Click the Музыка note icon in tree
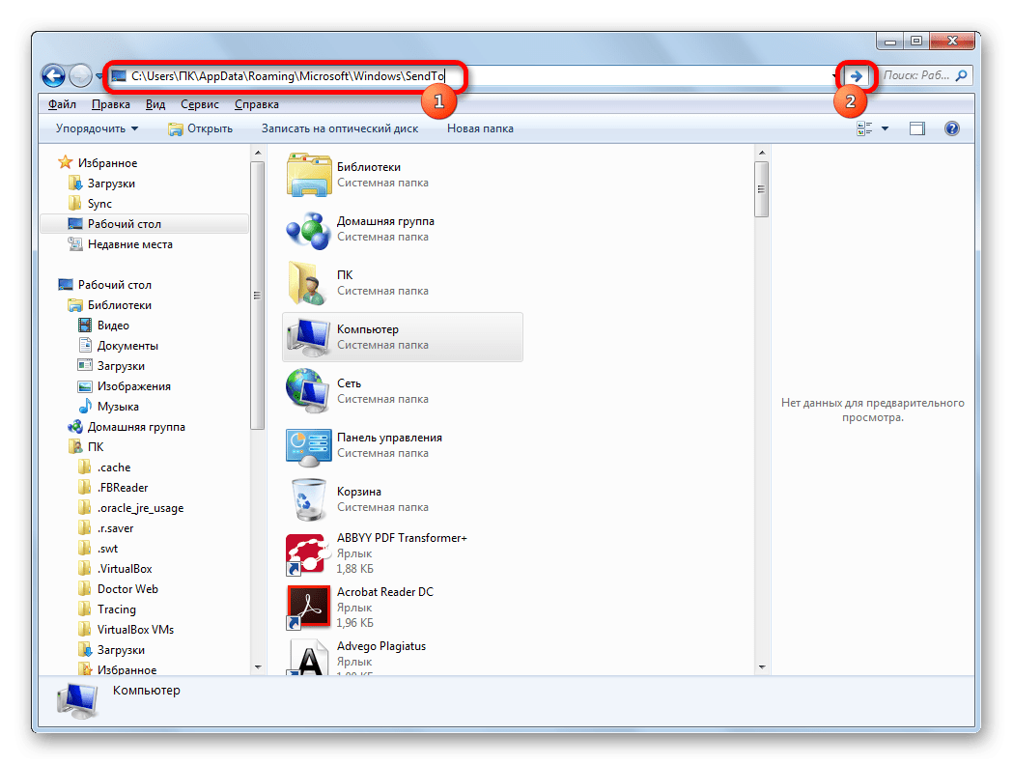1013x765 pixels. click(x=85, y=407)
